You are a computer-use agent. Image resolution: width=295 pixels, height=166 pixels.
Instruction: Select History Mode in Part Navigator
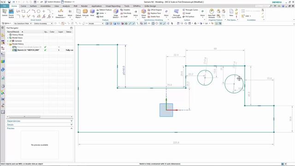tap(18, 35)
